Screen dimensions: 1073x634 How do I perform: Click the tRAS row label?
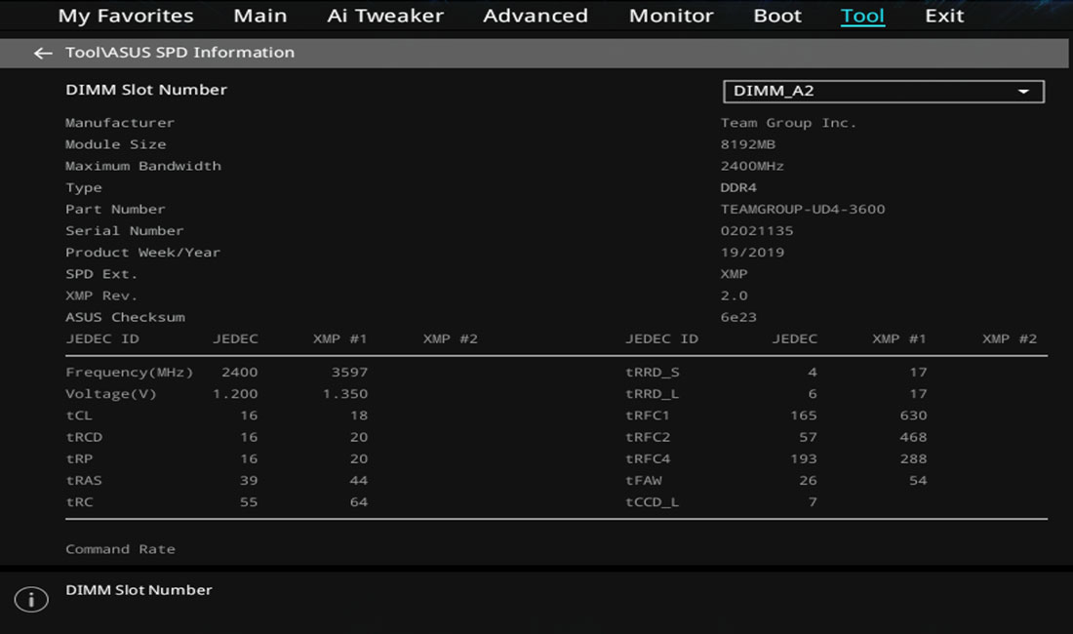click(84, 481)
